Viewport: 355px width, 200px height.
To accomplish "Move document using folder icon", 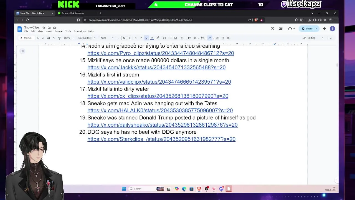I will tap(49, 27).
